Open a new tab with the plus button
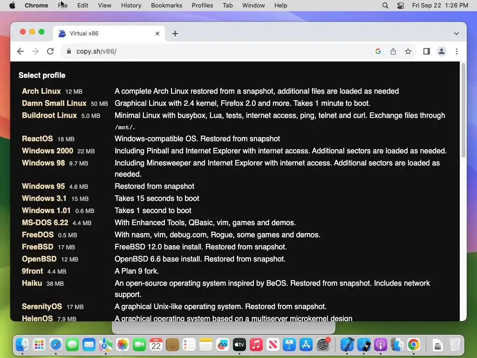Image resolution: width=477 pixels, height=358 pixels. point(175,34)
